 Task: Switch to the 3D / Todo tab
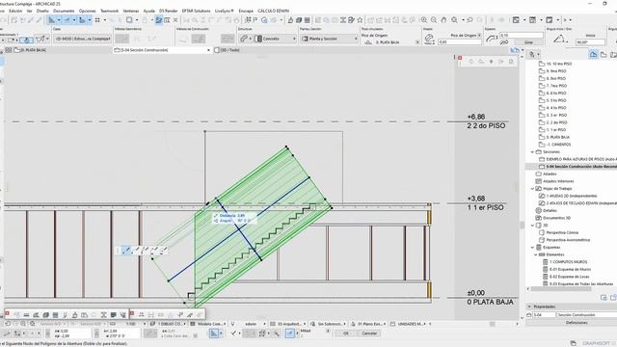[x=227, y=50]
